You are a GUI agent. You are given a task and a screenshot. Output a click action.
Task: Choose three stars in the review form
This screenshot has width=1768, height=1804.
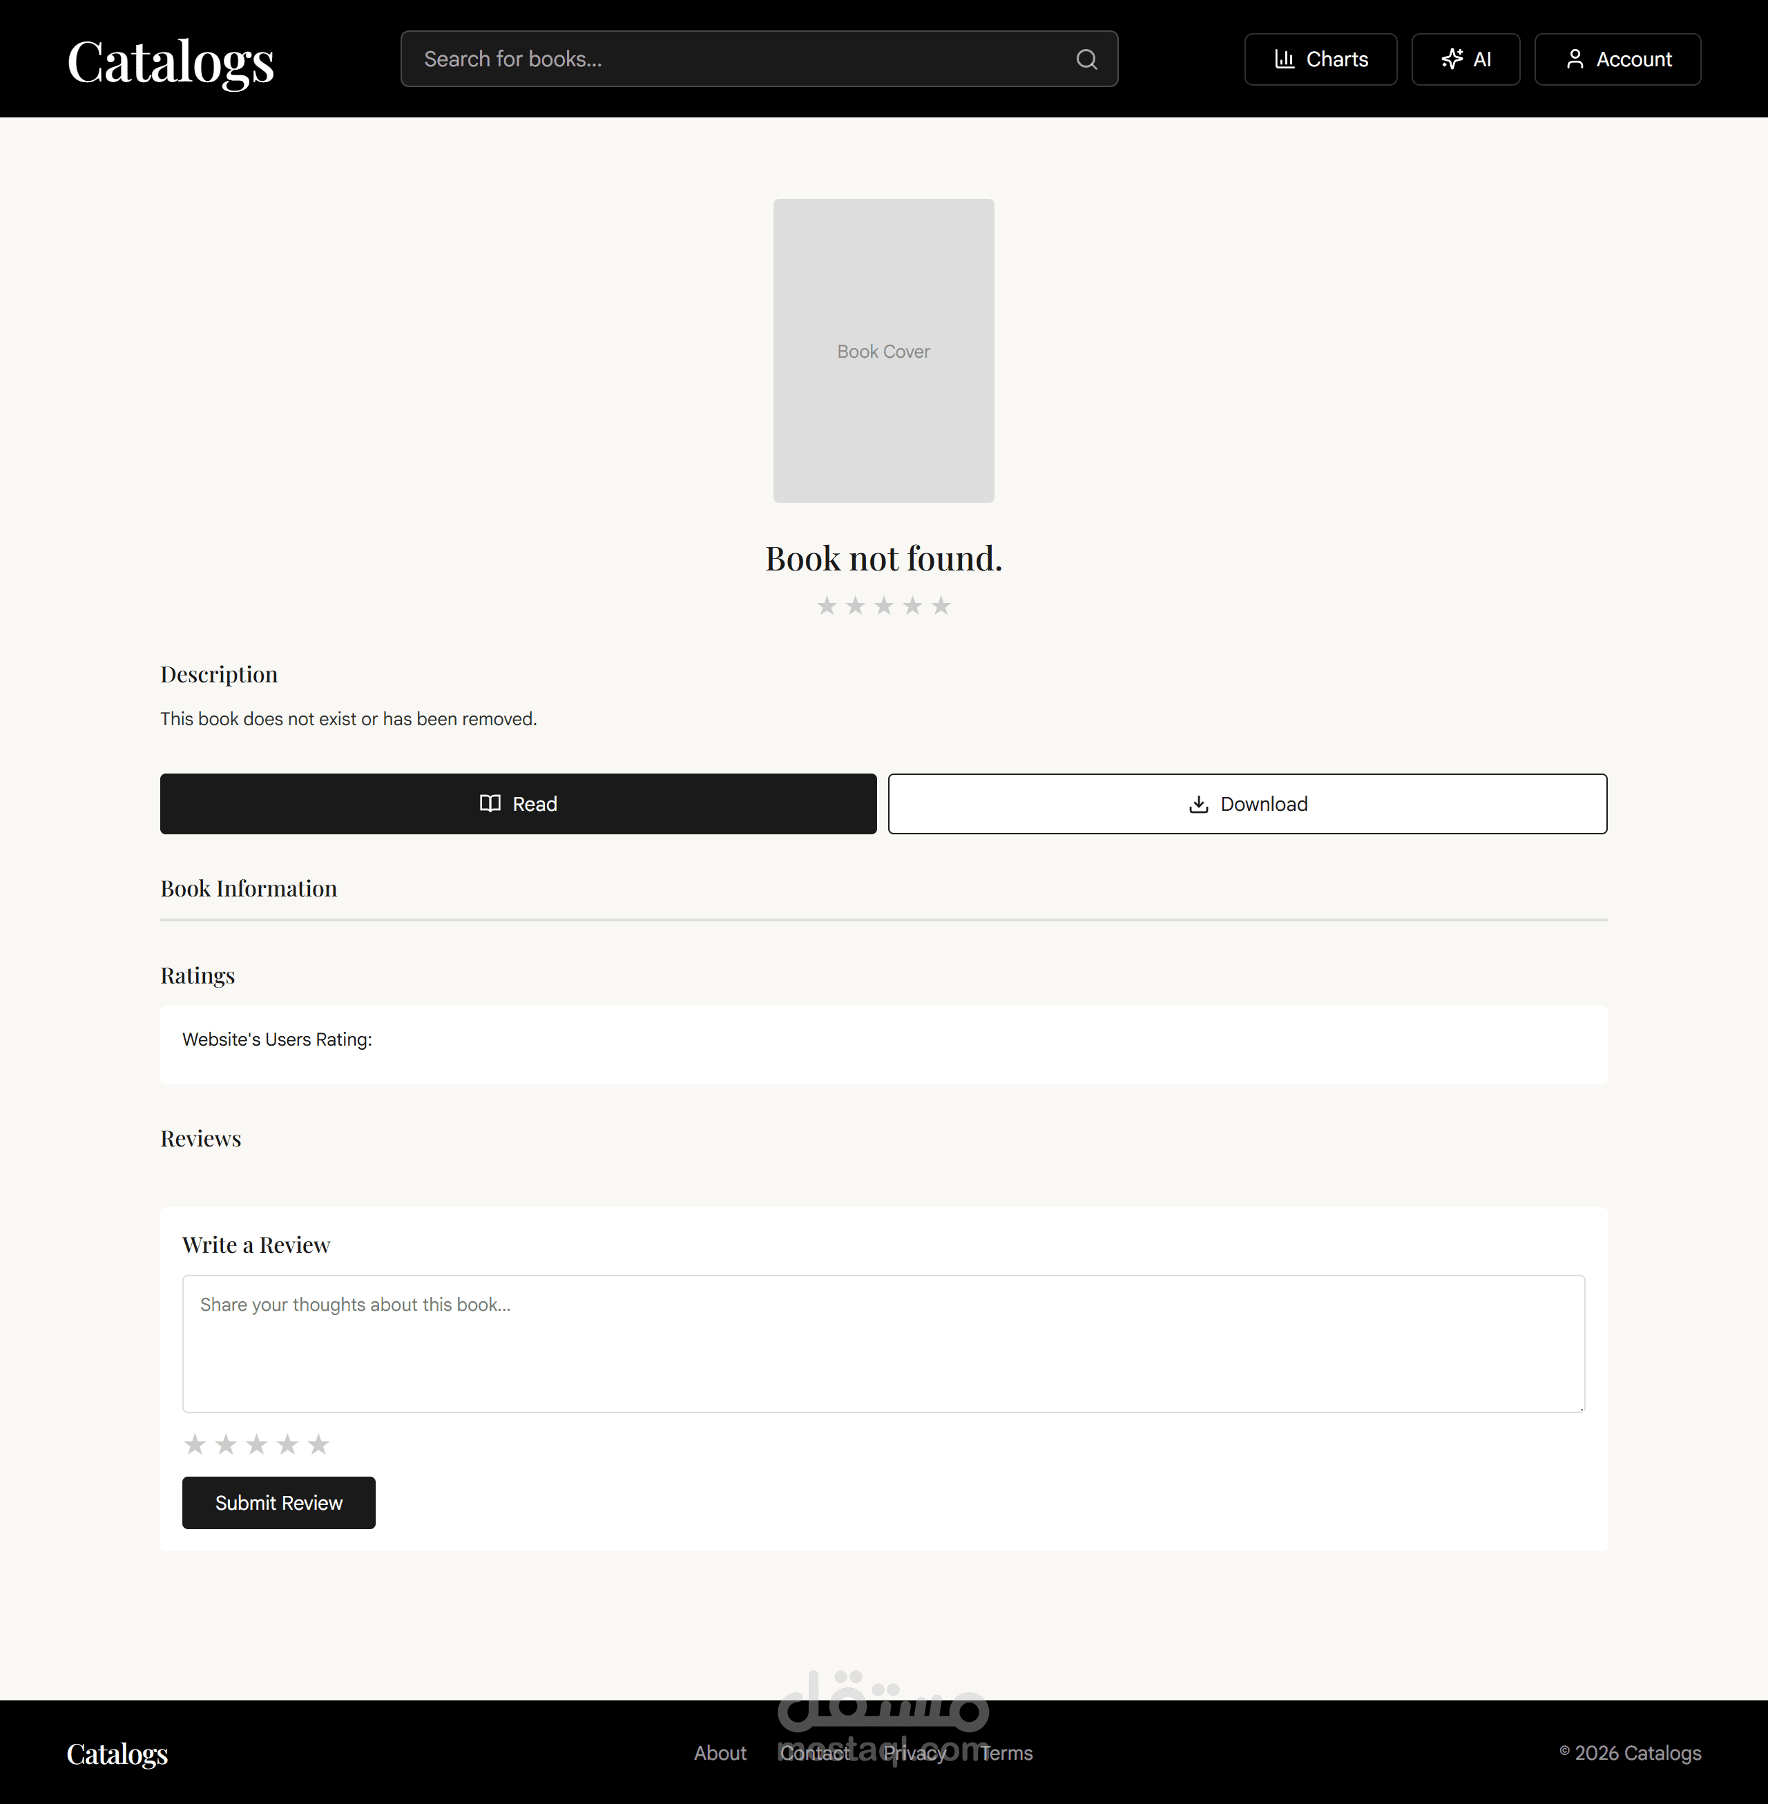pos(256,1443)
